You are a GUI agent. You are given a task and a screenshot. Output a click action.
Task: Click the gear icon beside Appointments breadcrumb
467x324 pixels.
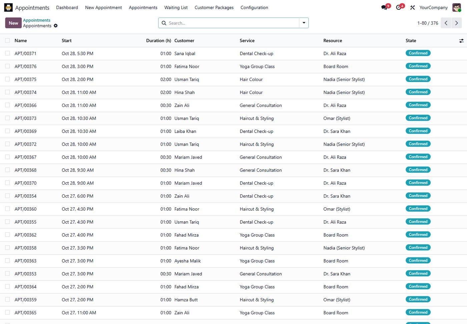[x=56, y=26]
